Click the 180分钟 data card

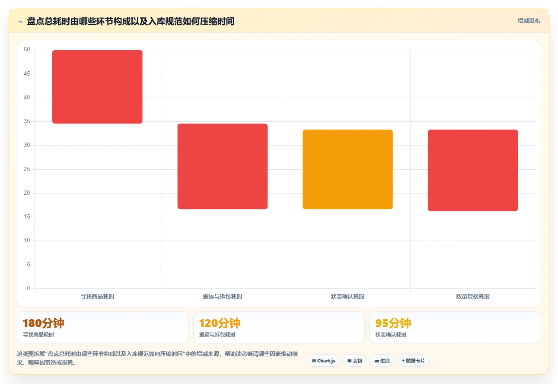pyautogui.click(x=103, y=327)
